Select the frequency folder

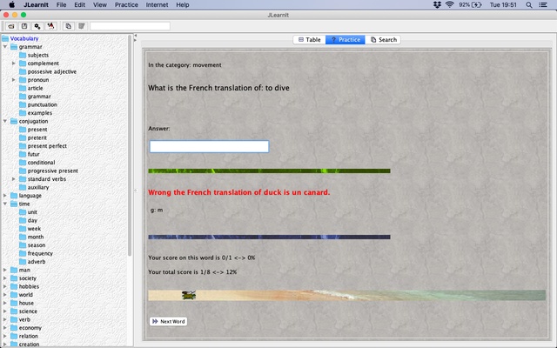point(36,253)
